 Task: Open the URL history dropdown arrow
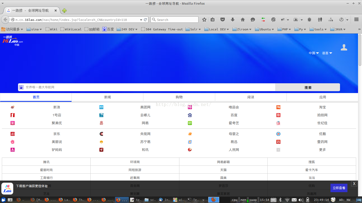(x=141, y=20)
